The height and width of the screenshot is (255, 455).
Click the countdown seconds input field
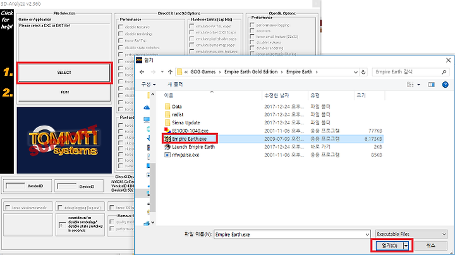pos(62,225)
